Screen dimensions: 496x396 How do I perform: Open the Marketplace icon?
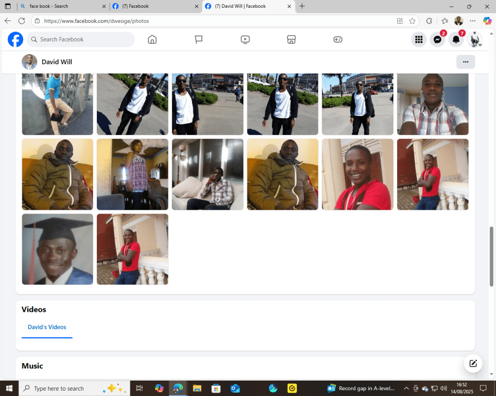(291, 40)
